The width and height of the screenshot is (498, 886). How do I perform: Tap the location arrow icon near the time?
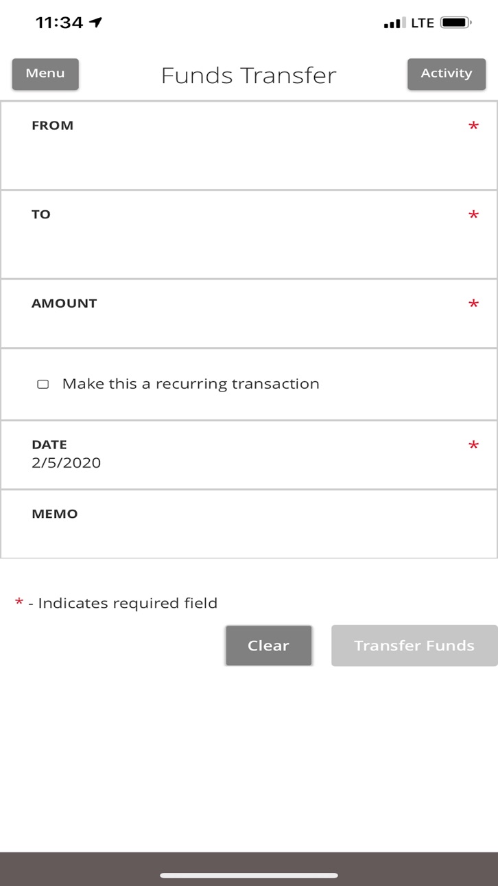pos(96,23)
